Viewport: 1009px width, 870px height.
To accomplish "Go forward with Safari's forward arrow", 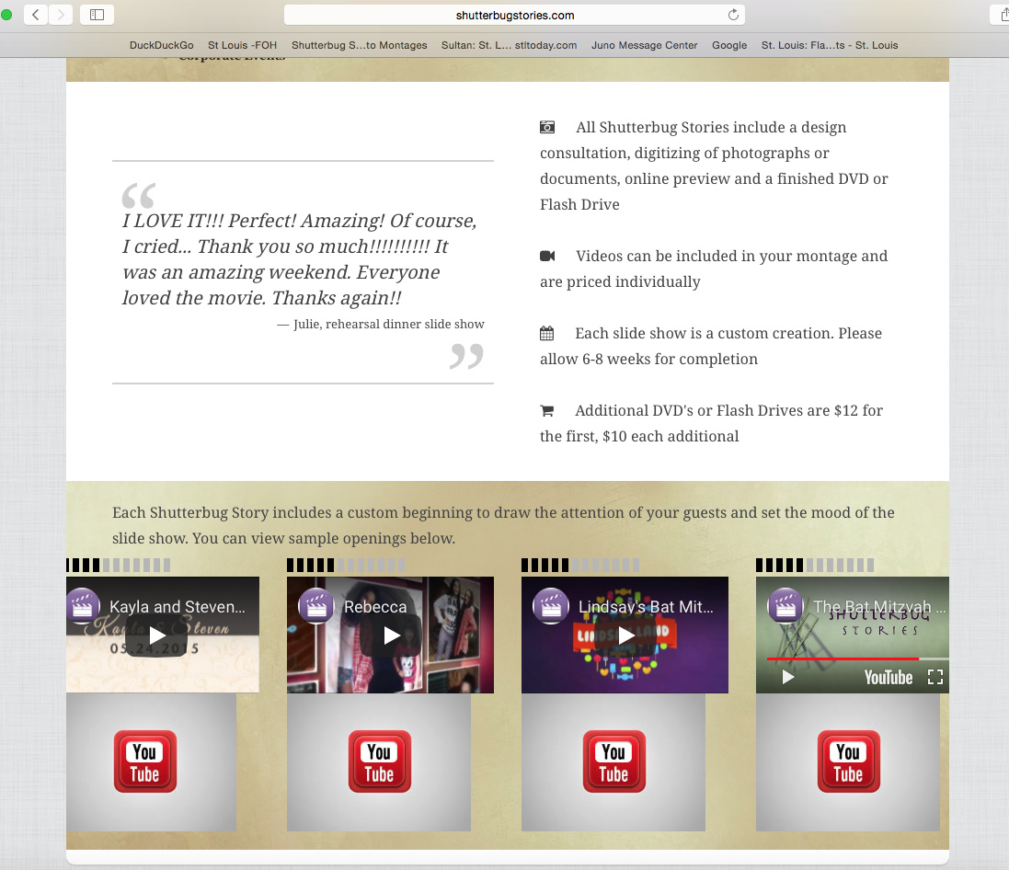I will tap(61, 14).
